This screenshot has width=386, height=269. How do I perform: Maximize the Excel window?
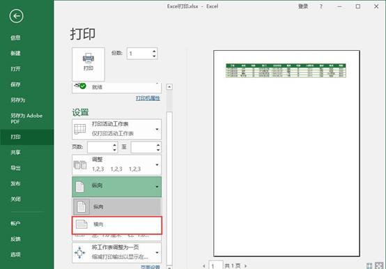(x=358, y=6)
